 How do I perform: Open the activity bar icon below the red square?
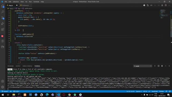click(3, 41)
